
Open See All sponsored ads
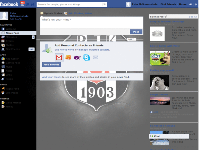coord(193,17)
